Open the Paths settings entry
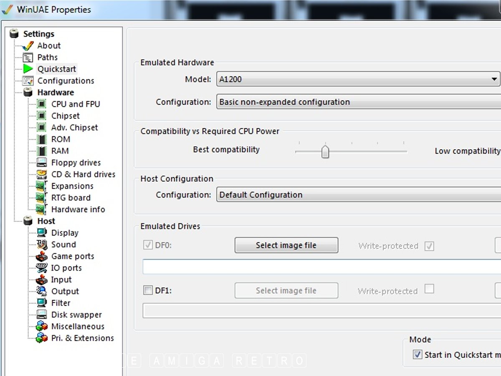This screenshot has width=501, height=376. point(47,57)
